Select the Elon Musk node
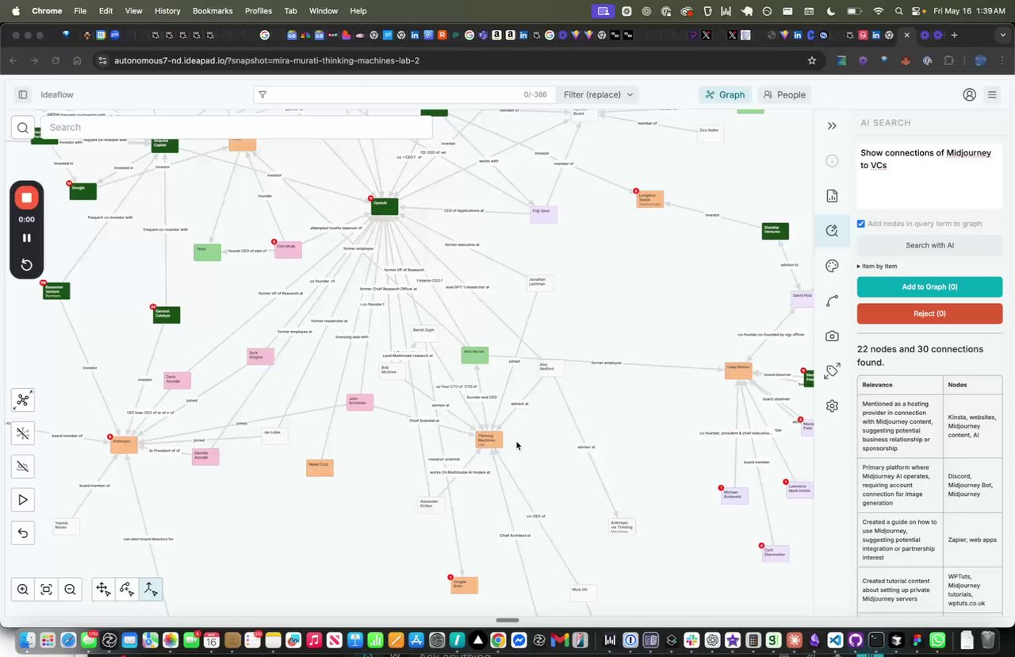 tap(288, 249)
